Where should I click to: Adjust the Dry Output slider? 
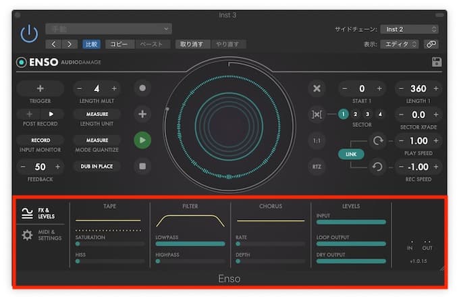pyautogui.click(x=351, y=261)
